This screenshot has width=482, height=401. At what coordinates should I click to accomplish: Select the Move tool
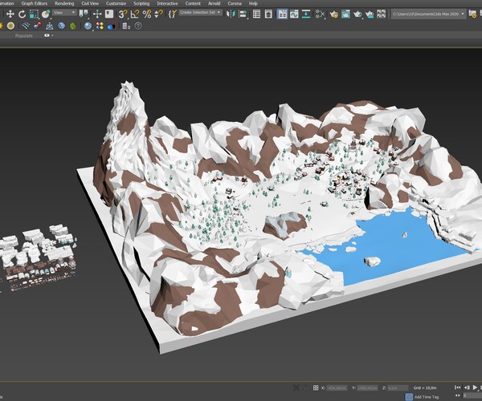click(10, 14)
